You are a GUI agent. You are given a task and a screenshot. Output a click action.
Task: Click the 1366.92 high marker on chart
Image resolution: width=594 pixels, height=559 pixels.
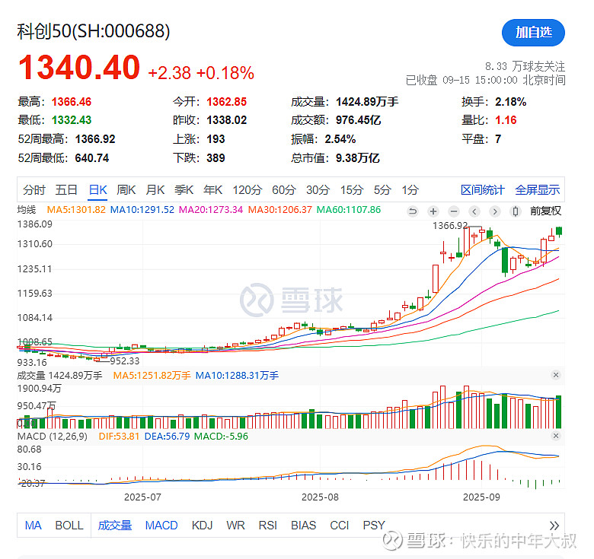click(x=450, y=226)
